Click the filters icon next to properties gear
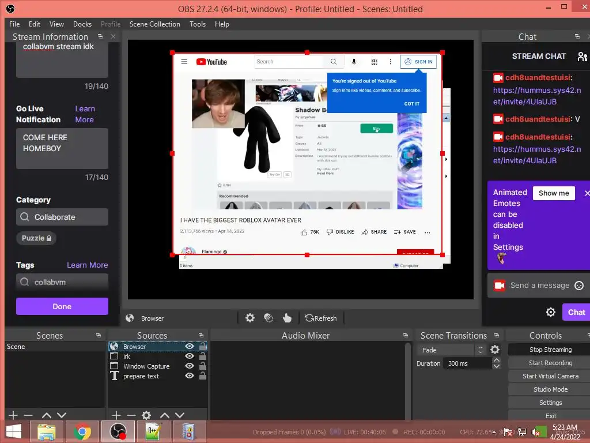590x443 pixels. pyautogui.click(x=268, y=318)
